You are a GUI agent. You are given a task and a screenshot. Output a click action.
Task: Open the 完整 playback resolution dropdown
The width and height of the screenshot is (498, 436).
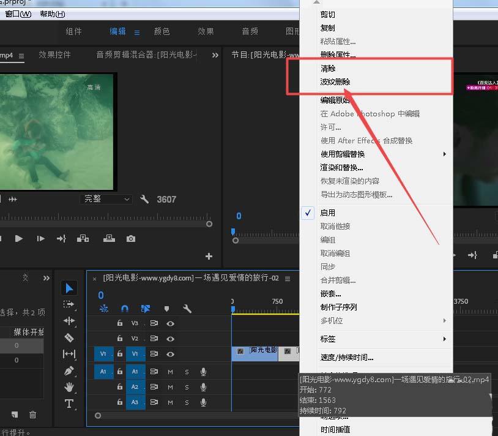click(x=108, y=199)
